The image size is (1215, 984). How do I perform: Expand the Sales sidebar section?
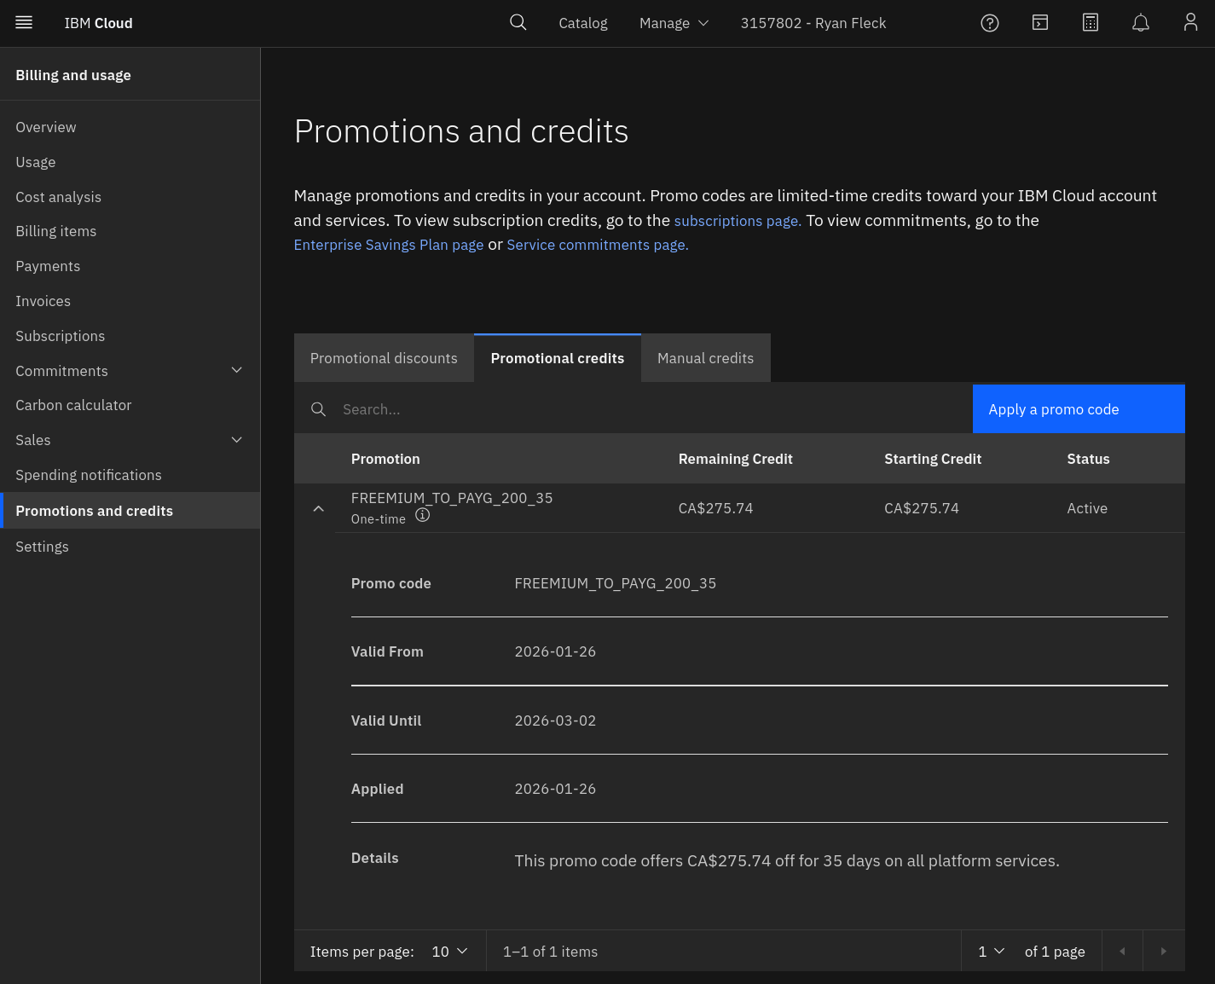click(x=237, y=440)
